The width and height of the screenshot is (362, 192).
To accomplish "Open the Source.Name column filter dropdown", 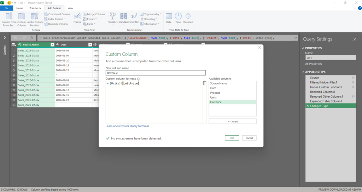I will pyautogui.click(x=52, y=45).
